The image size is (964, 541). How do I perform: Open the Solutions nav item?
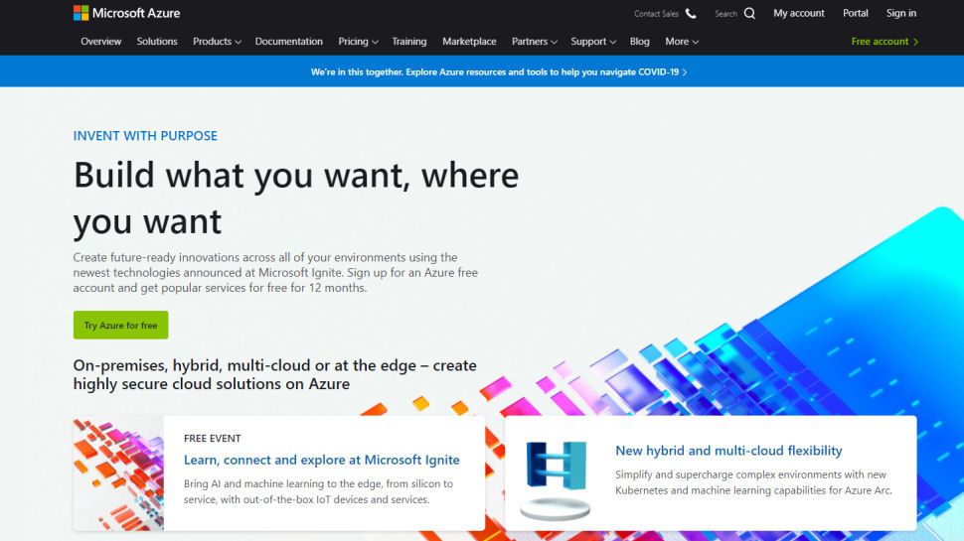(157, 41)
